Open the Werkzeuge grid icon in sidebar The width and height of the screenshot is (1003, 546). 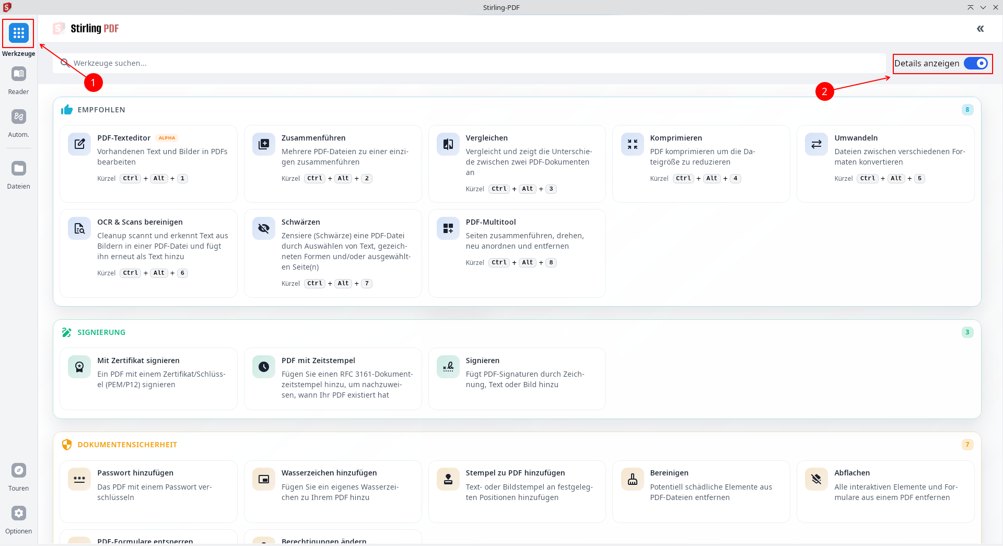[x=19, y=33]
